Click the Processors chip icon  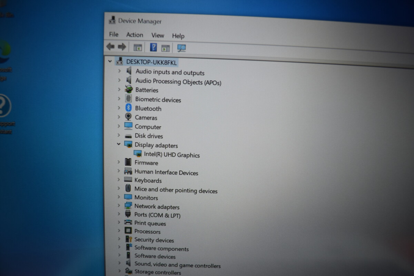pos(128,231)
